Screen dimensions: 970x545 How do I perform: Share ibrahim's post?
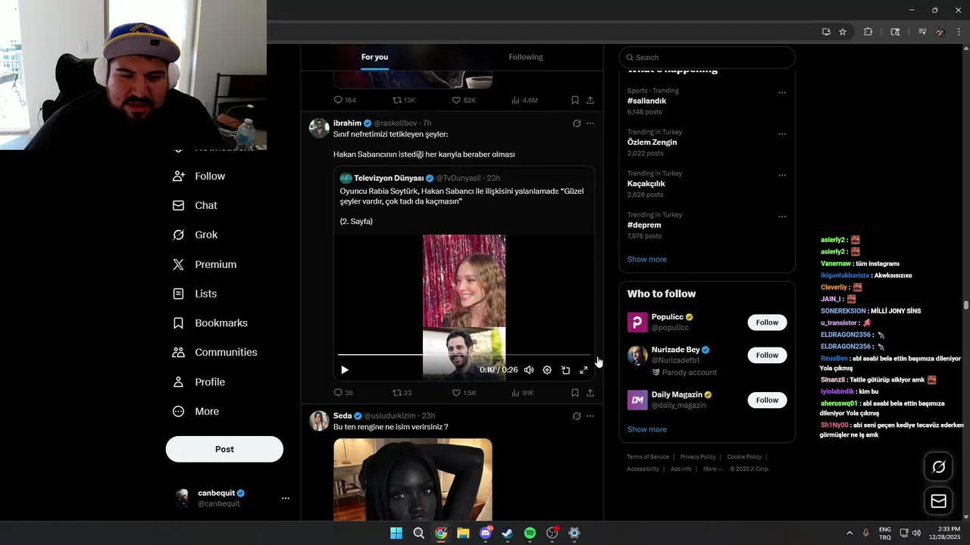click(590, 393)
